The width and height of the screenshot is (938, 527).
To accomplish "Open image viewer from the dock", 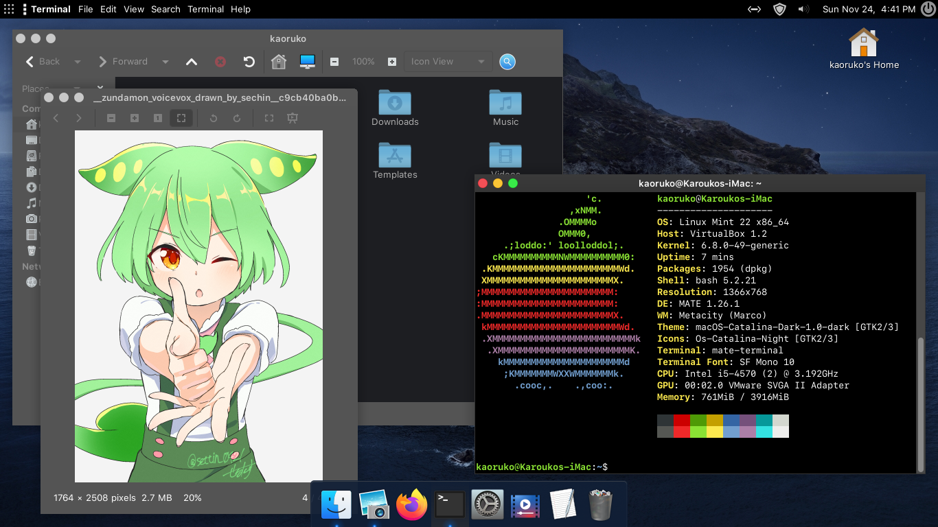I will pyautogui.click(x=374, y=506).
